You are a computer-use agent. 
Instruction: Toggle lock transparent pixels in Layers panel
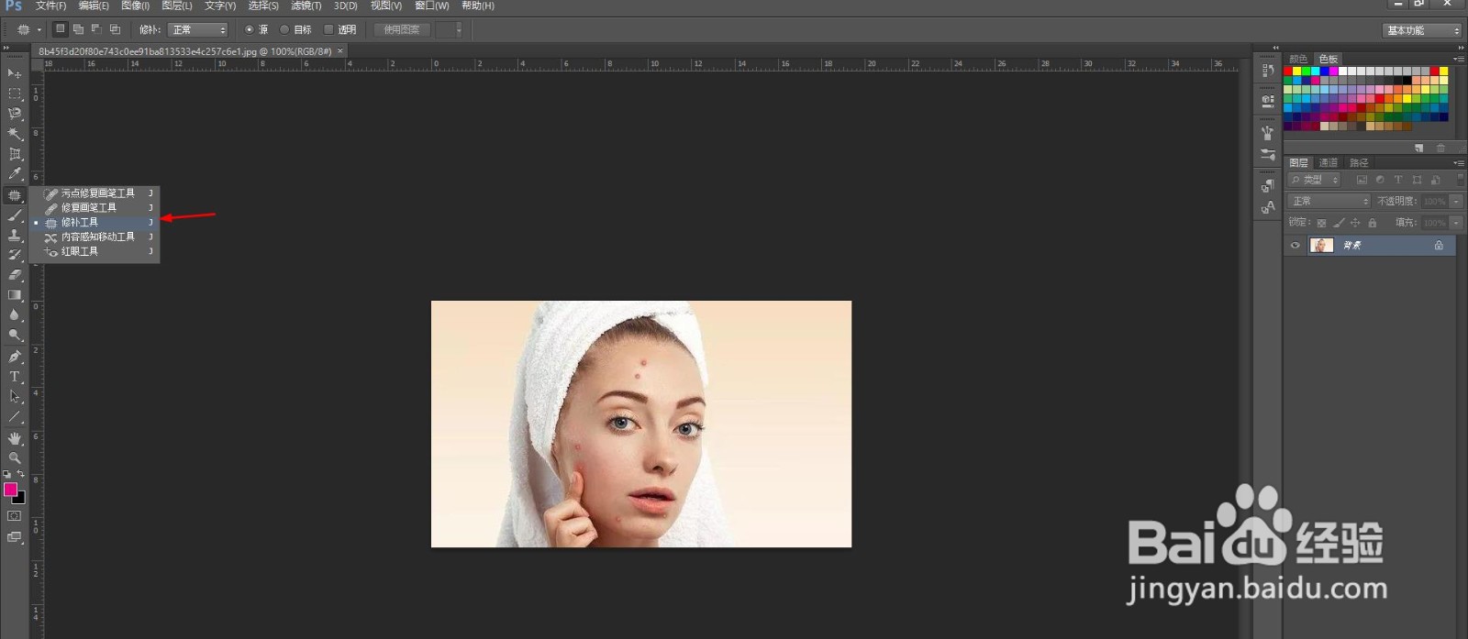pyautogui.click(x=1322, y=223)
